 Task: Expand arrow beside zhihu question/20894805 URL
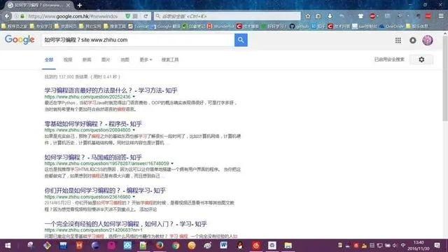click(134, 130)
